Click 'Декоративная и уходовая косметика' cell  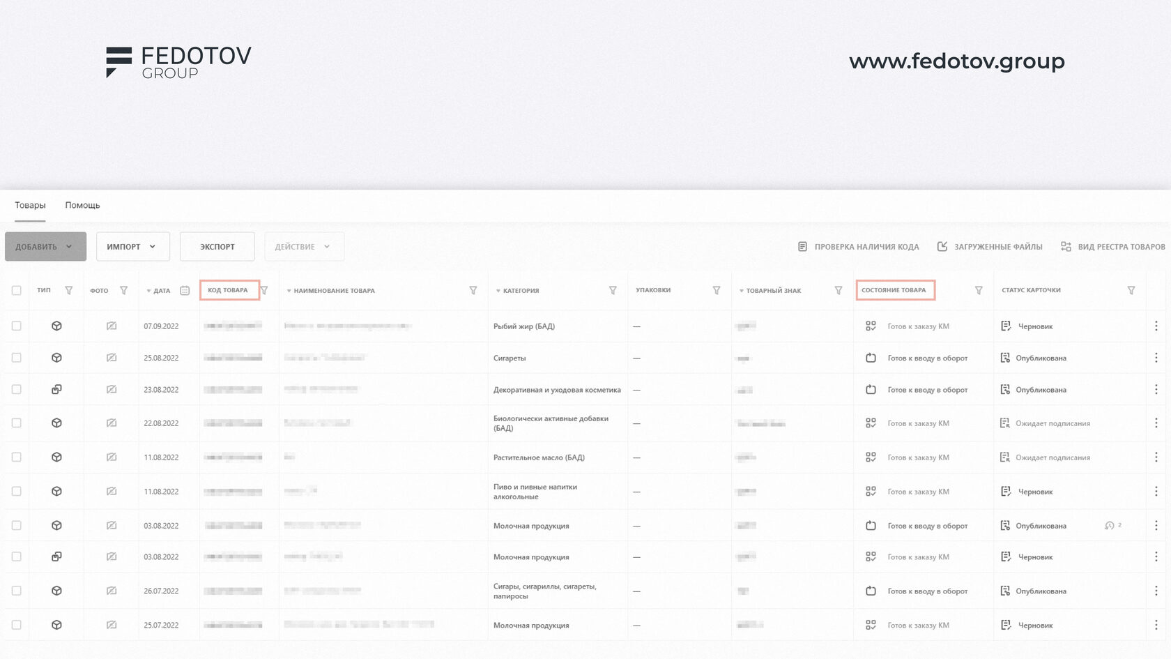tap(557, 390)
